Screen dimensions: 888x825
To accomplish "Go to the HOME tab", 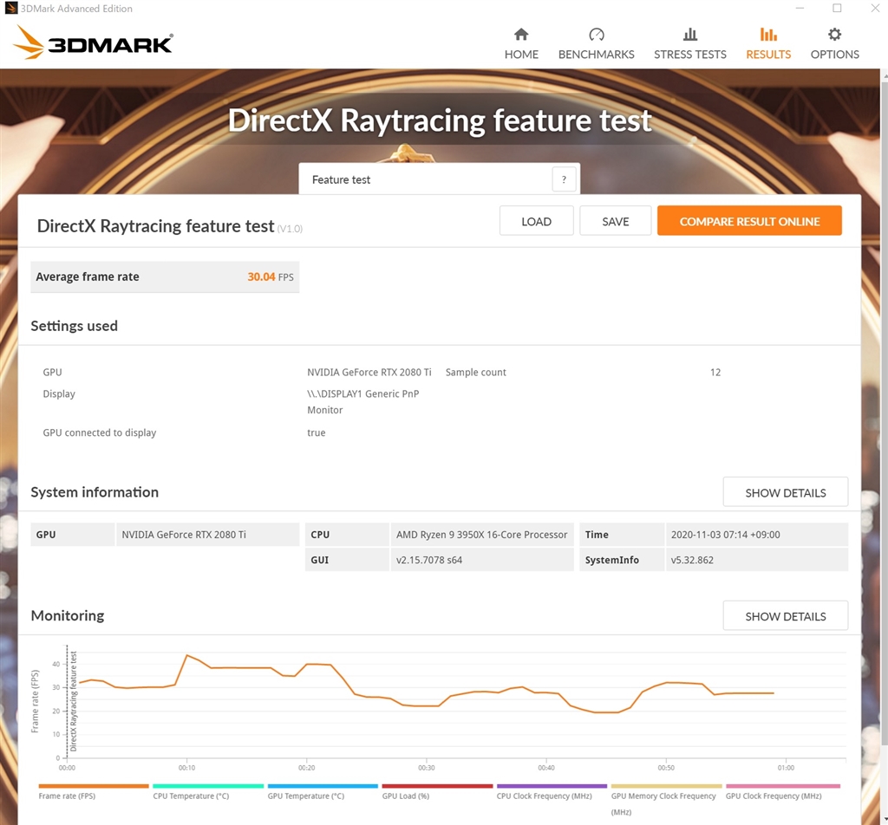I will pyautogui.click(x=521, y=43).
